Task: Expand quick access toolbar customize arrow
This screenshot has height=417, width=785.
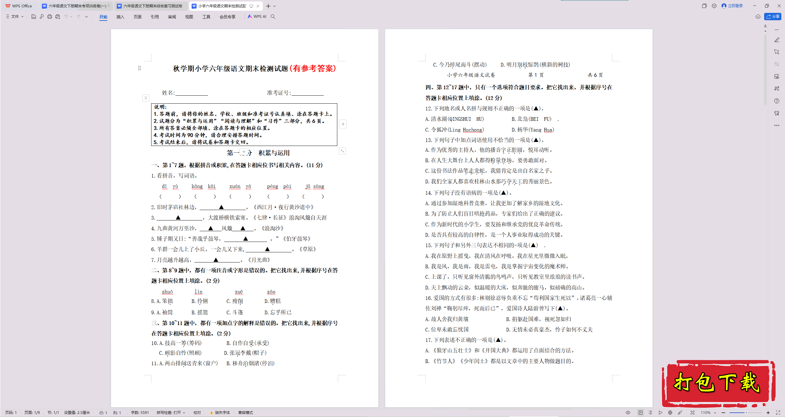Action: (86, 17)
